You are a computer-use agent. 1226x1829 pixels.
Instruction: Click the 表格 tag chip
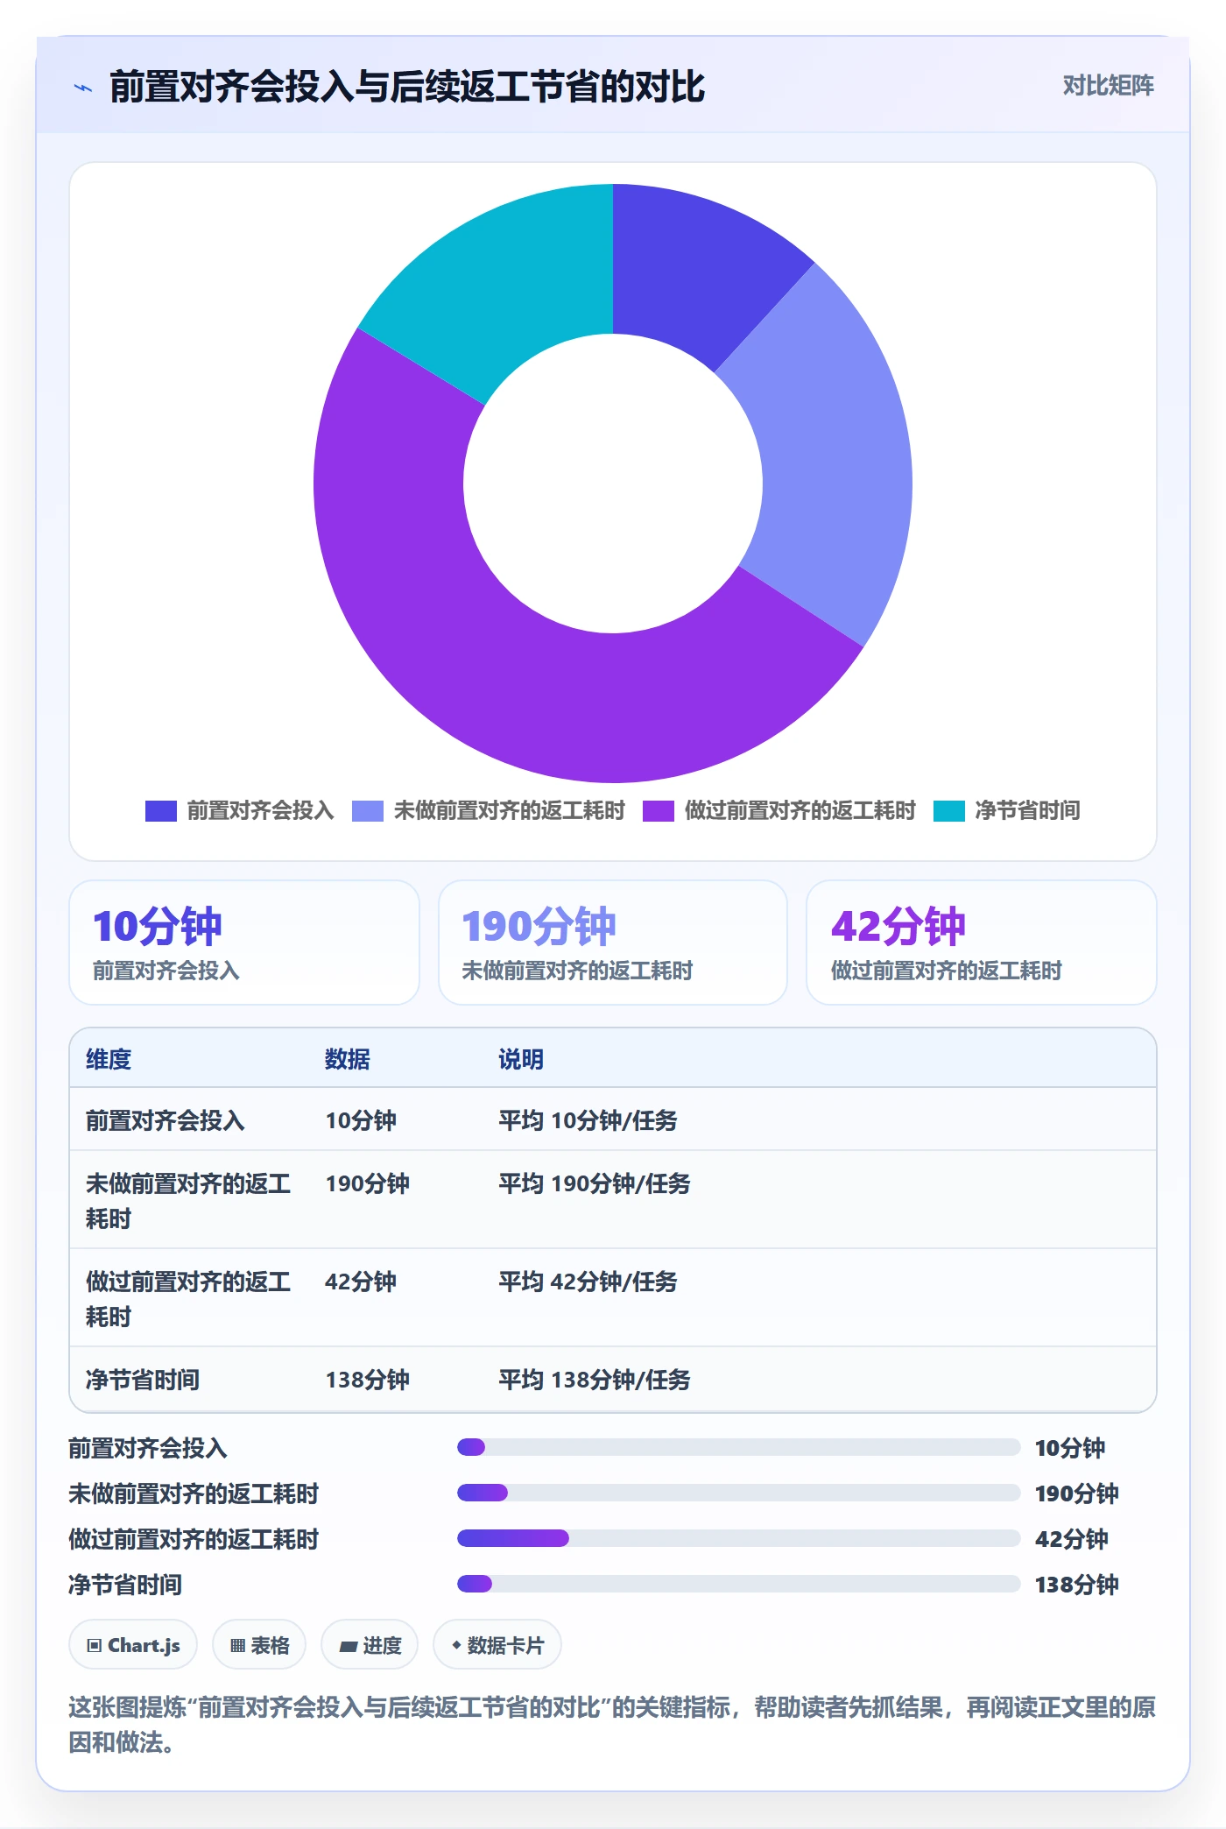click(x=259, y=1645)
